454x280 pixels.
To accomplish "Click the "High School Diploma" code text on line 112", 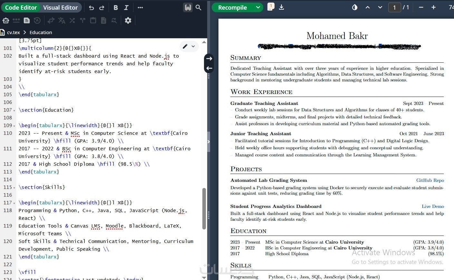I will click(67, 164).
